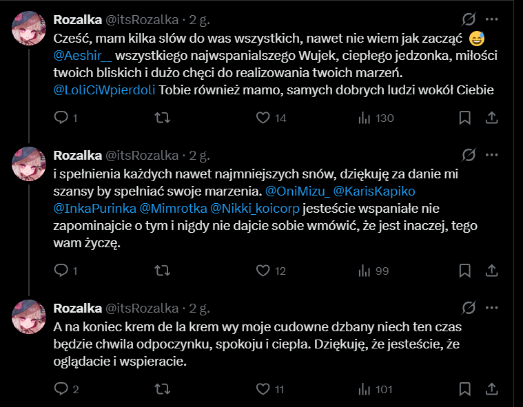Screen dimensions: 523x407
Task: Open Rozalka's avatar on the first tweet
Action: pyautogui.click(x=29, y=28)
